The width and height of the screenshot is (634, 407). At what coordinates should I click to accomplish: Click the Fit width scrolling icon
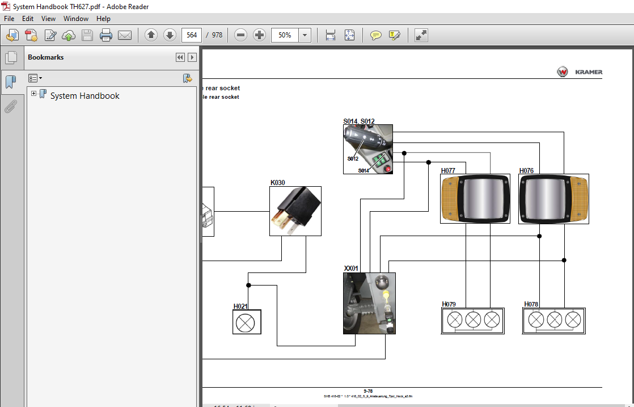click(x=331, y=35)
